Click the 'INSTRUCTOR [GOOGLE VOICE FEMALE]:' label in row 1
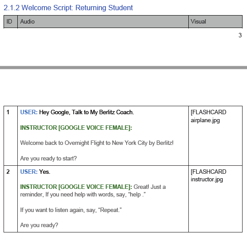Viewport: 247px width, 240px height. (76, 128)
